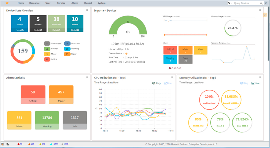The width and height of the screenshot is (270, 148).
Task: Open the Resource menu
Action: point(34,3)
